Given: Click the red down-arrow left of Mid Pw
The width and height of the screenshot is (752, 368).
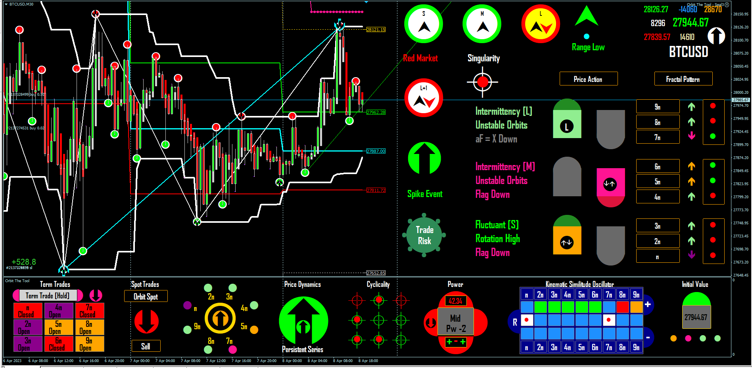Looking at the screenshot, I should point(431,323).
